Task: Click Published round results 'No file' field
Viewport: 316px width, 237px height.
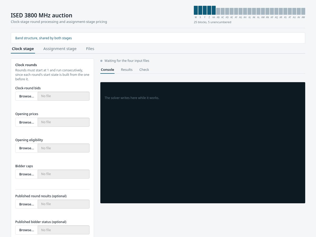Action: coord(63,204)
